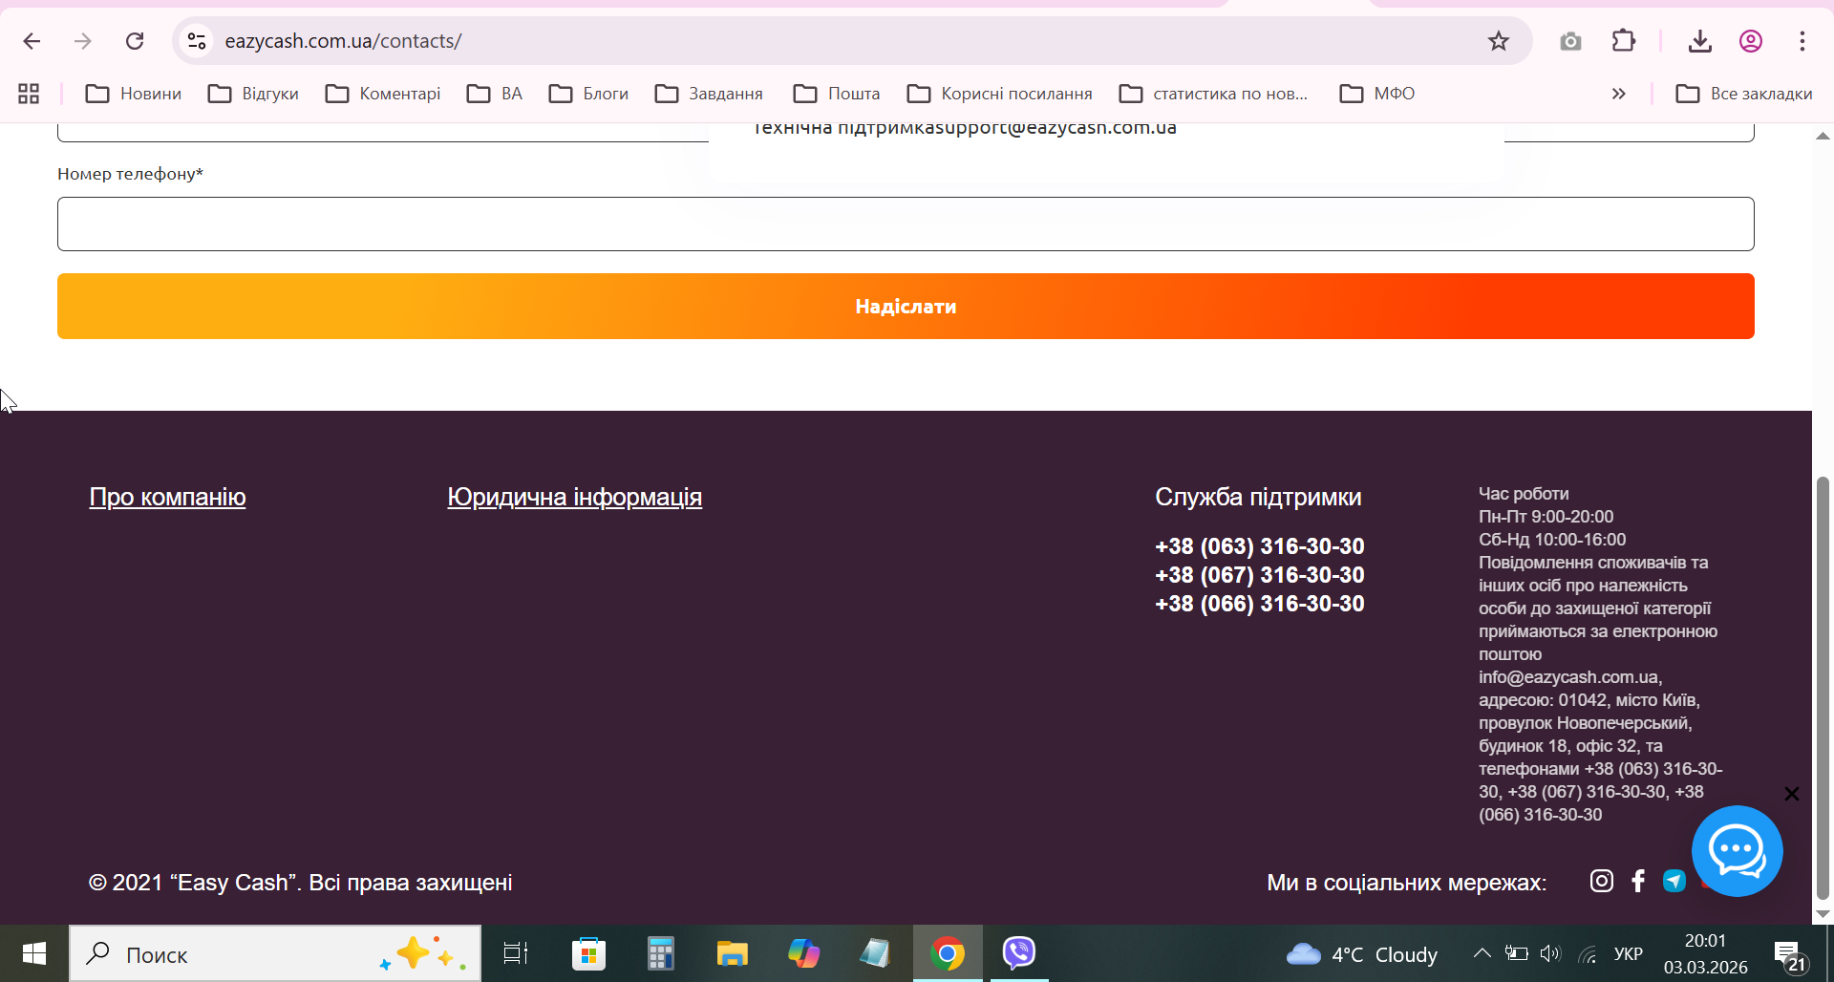Viewport: 1834px width, 982px height.
Task: Open Calculator from the taskbar
Action: click(x=660, y=953)
